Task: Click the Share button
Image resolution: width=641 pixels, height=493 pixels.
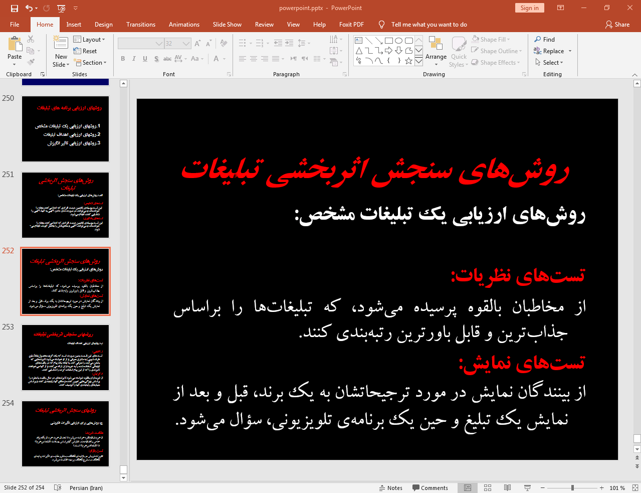Action: (x=617, y=24)
